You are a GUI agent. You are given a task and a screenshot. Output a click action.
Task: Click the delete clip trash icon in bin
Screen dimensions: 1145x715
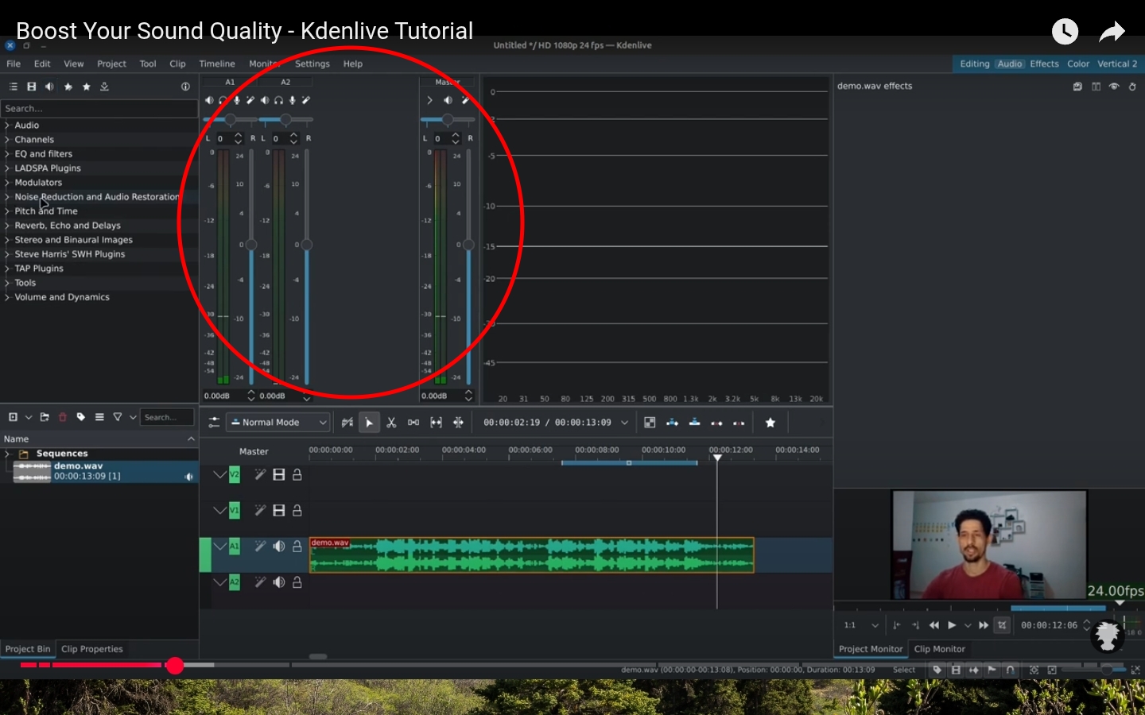click(x=63, y=417)
